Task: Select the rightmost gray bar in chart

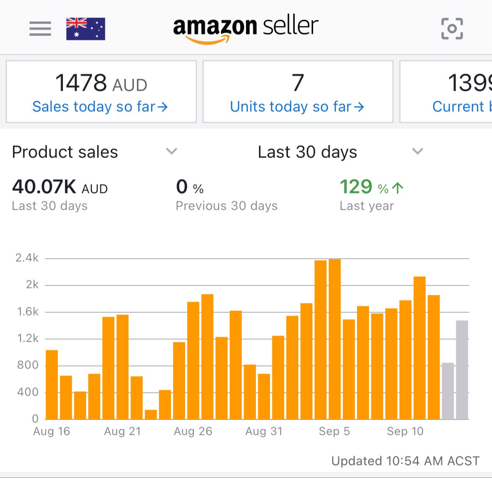Action: 462,369
